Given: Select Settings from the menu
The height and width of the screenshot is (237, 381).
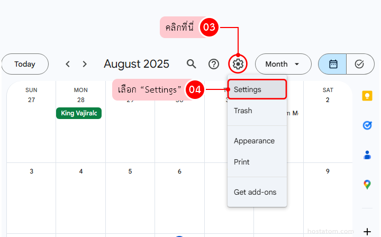Looking at the screenshot, I should tap(257, 89).
